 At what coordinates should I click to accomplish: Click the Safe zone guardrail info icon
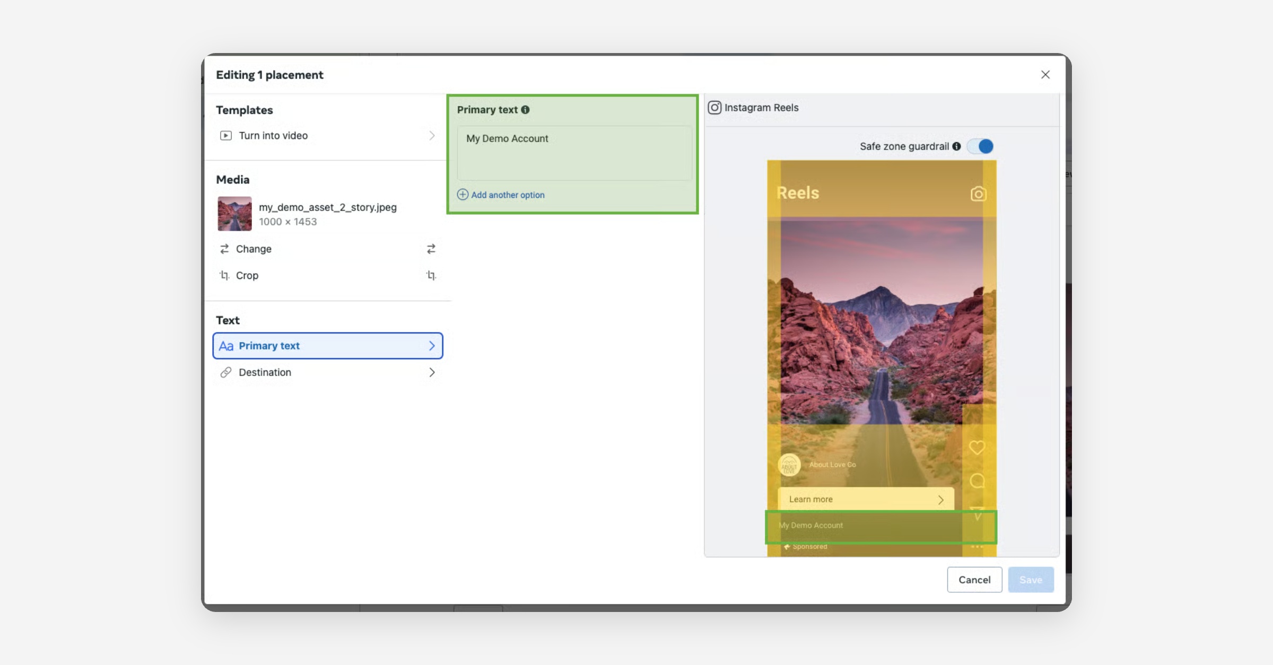tap(956, 146)
